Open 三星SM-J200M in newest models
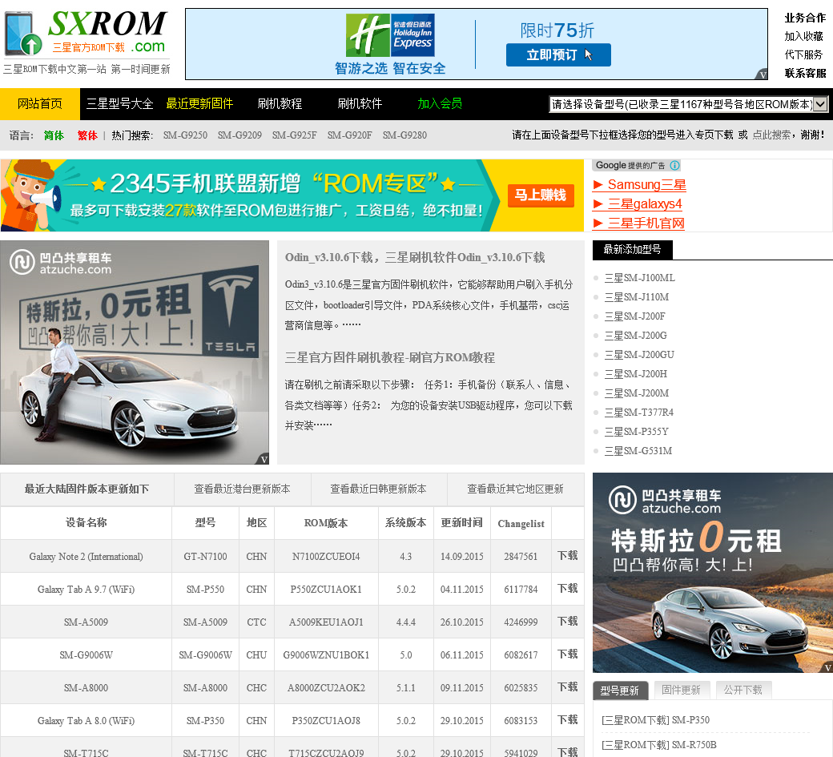This screenshot has height=757, width=833. [x=637, y=393]
